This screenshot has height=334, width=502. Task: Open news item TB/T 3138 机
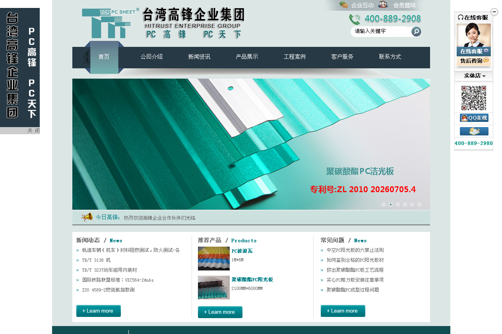(x=97, y=260)
